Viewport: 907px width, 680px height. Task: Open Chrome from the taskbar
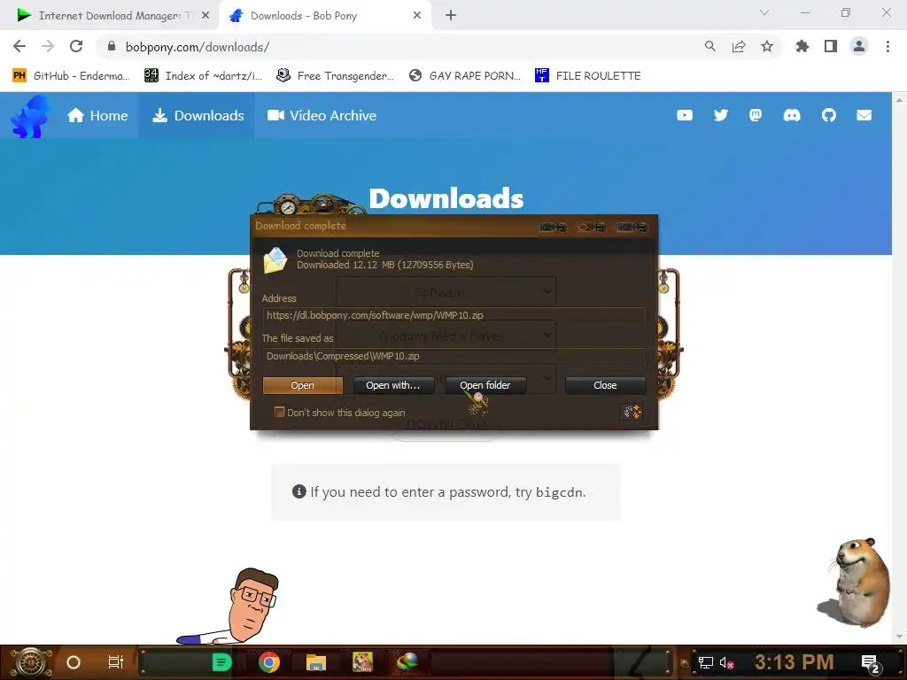click(x=269, y=662)
